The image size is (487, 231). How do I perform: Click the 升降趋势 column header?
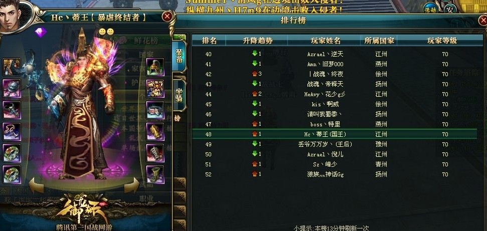(x=257, y=41)
